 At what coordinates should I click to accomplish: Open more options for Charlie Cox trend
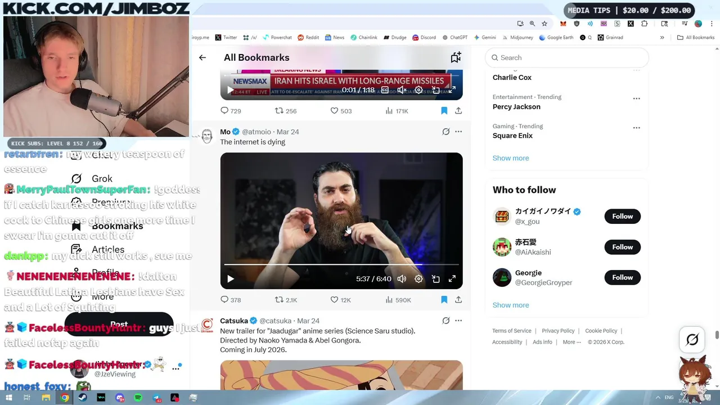pyautogui.click(x=636, y=71)
